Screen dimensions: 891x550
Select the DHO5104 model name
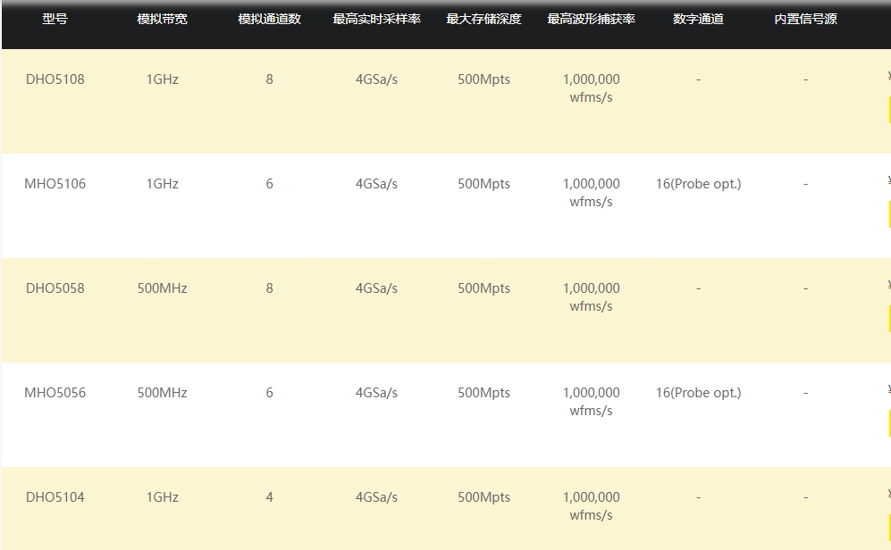[x=55, y=497]
